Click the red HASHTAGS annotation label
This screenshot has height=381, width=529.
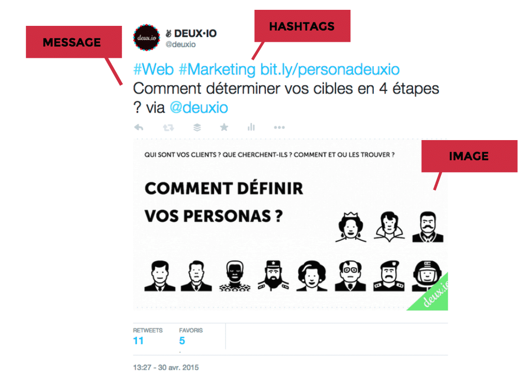pyautogui.click(x=303, y=26)
